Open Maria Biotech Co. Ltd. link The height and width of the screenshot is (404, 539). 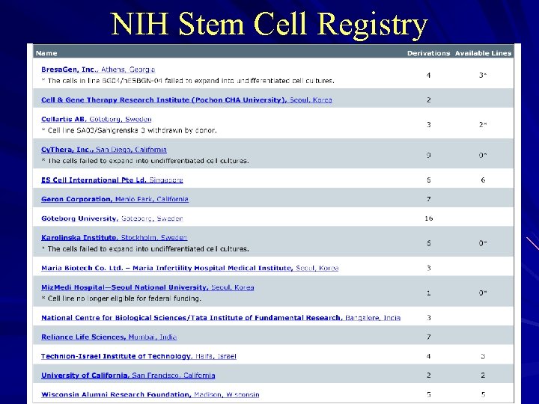189,268
